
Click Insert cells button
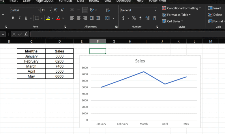(215, 8)
